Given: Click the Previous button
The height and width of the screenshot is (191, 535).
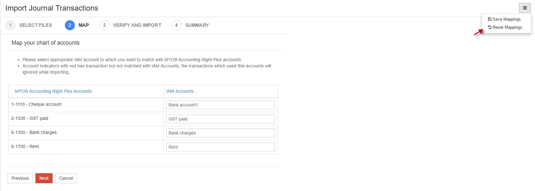Looking at the screenshot, I should pyautogui.click(x=20, y=178).
